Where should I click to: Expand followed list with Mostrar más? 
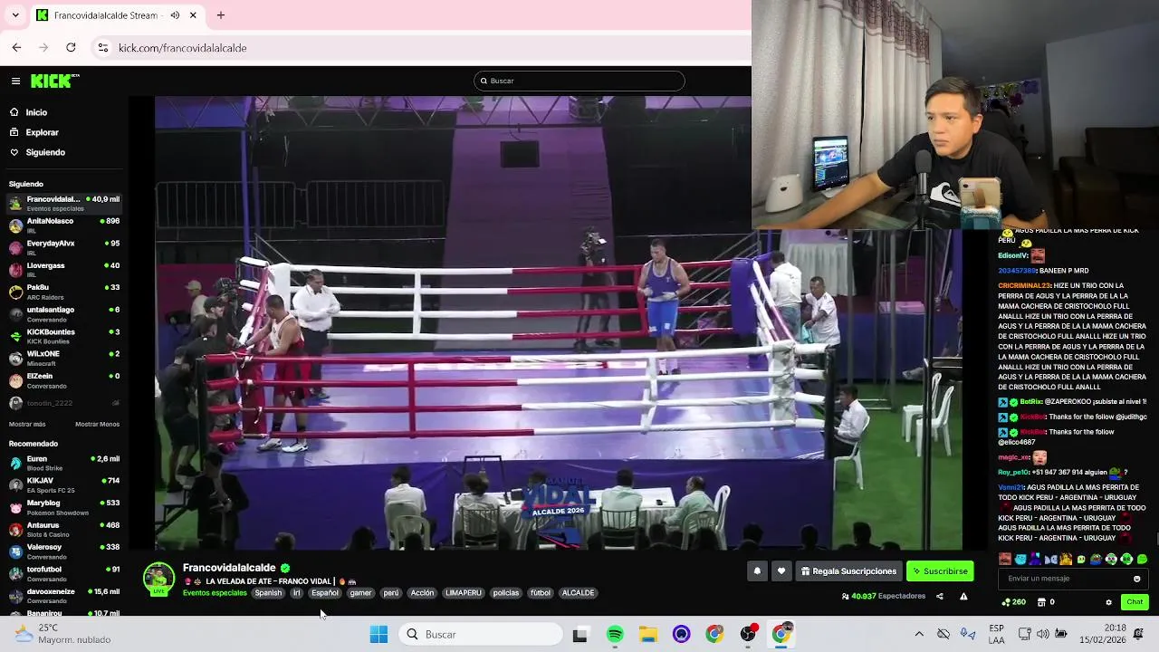tap(27, 424)
